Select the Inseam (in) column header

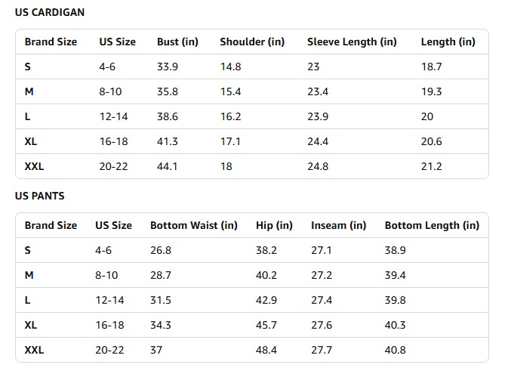(x=338, y=225)
